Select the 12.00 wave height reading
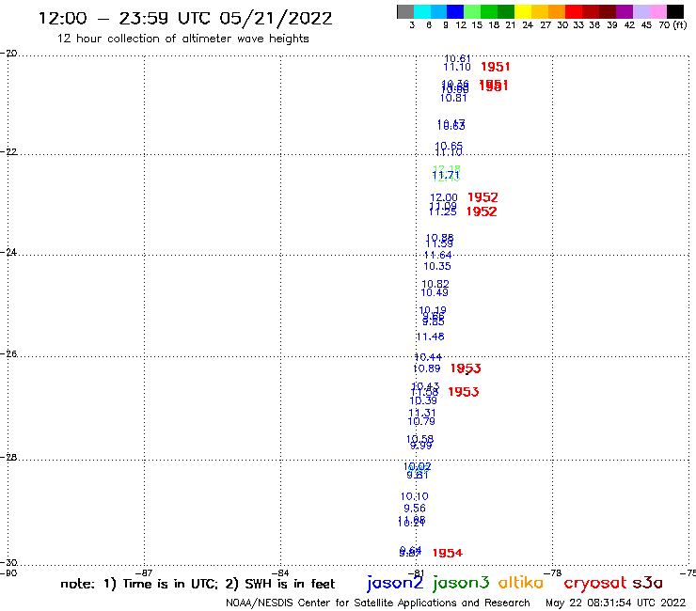Screen dimensions: 696x611 click(x=443, y=197)
